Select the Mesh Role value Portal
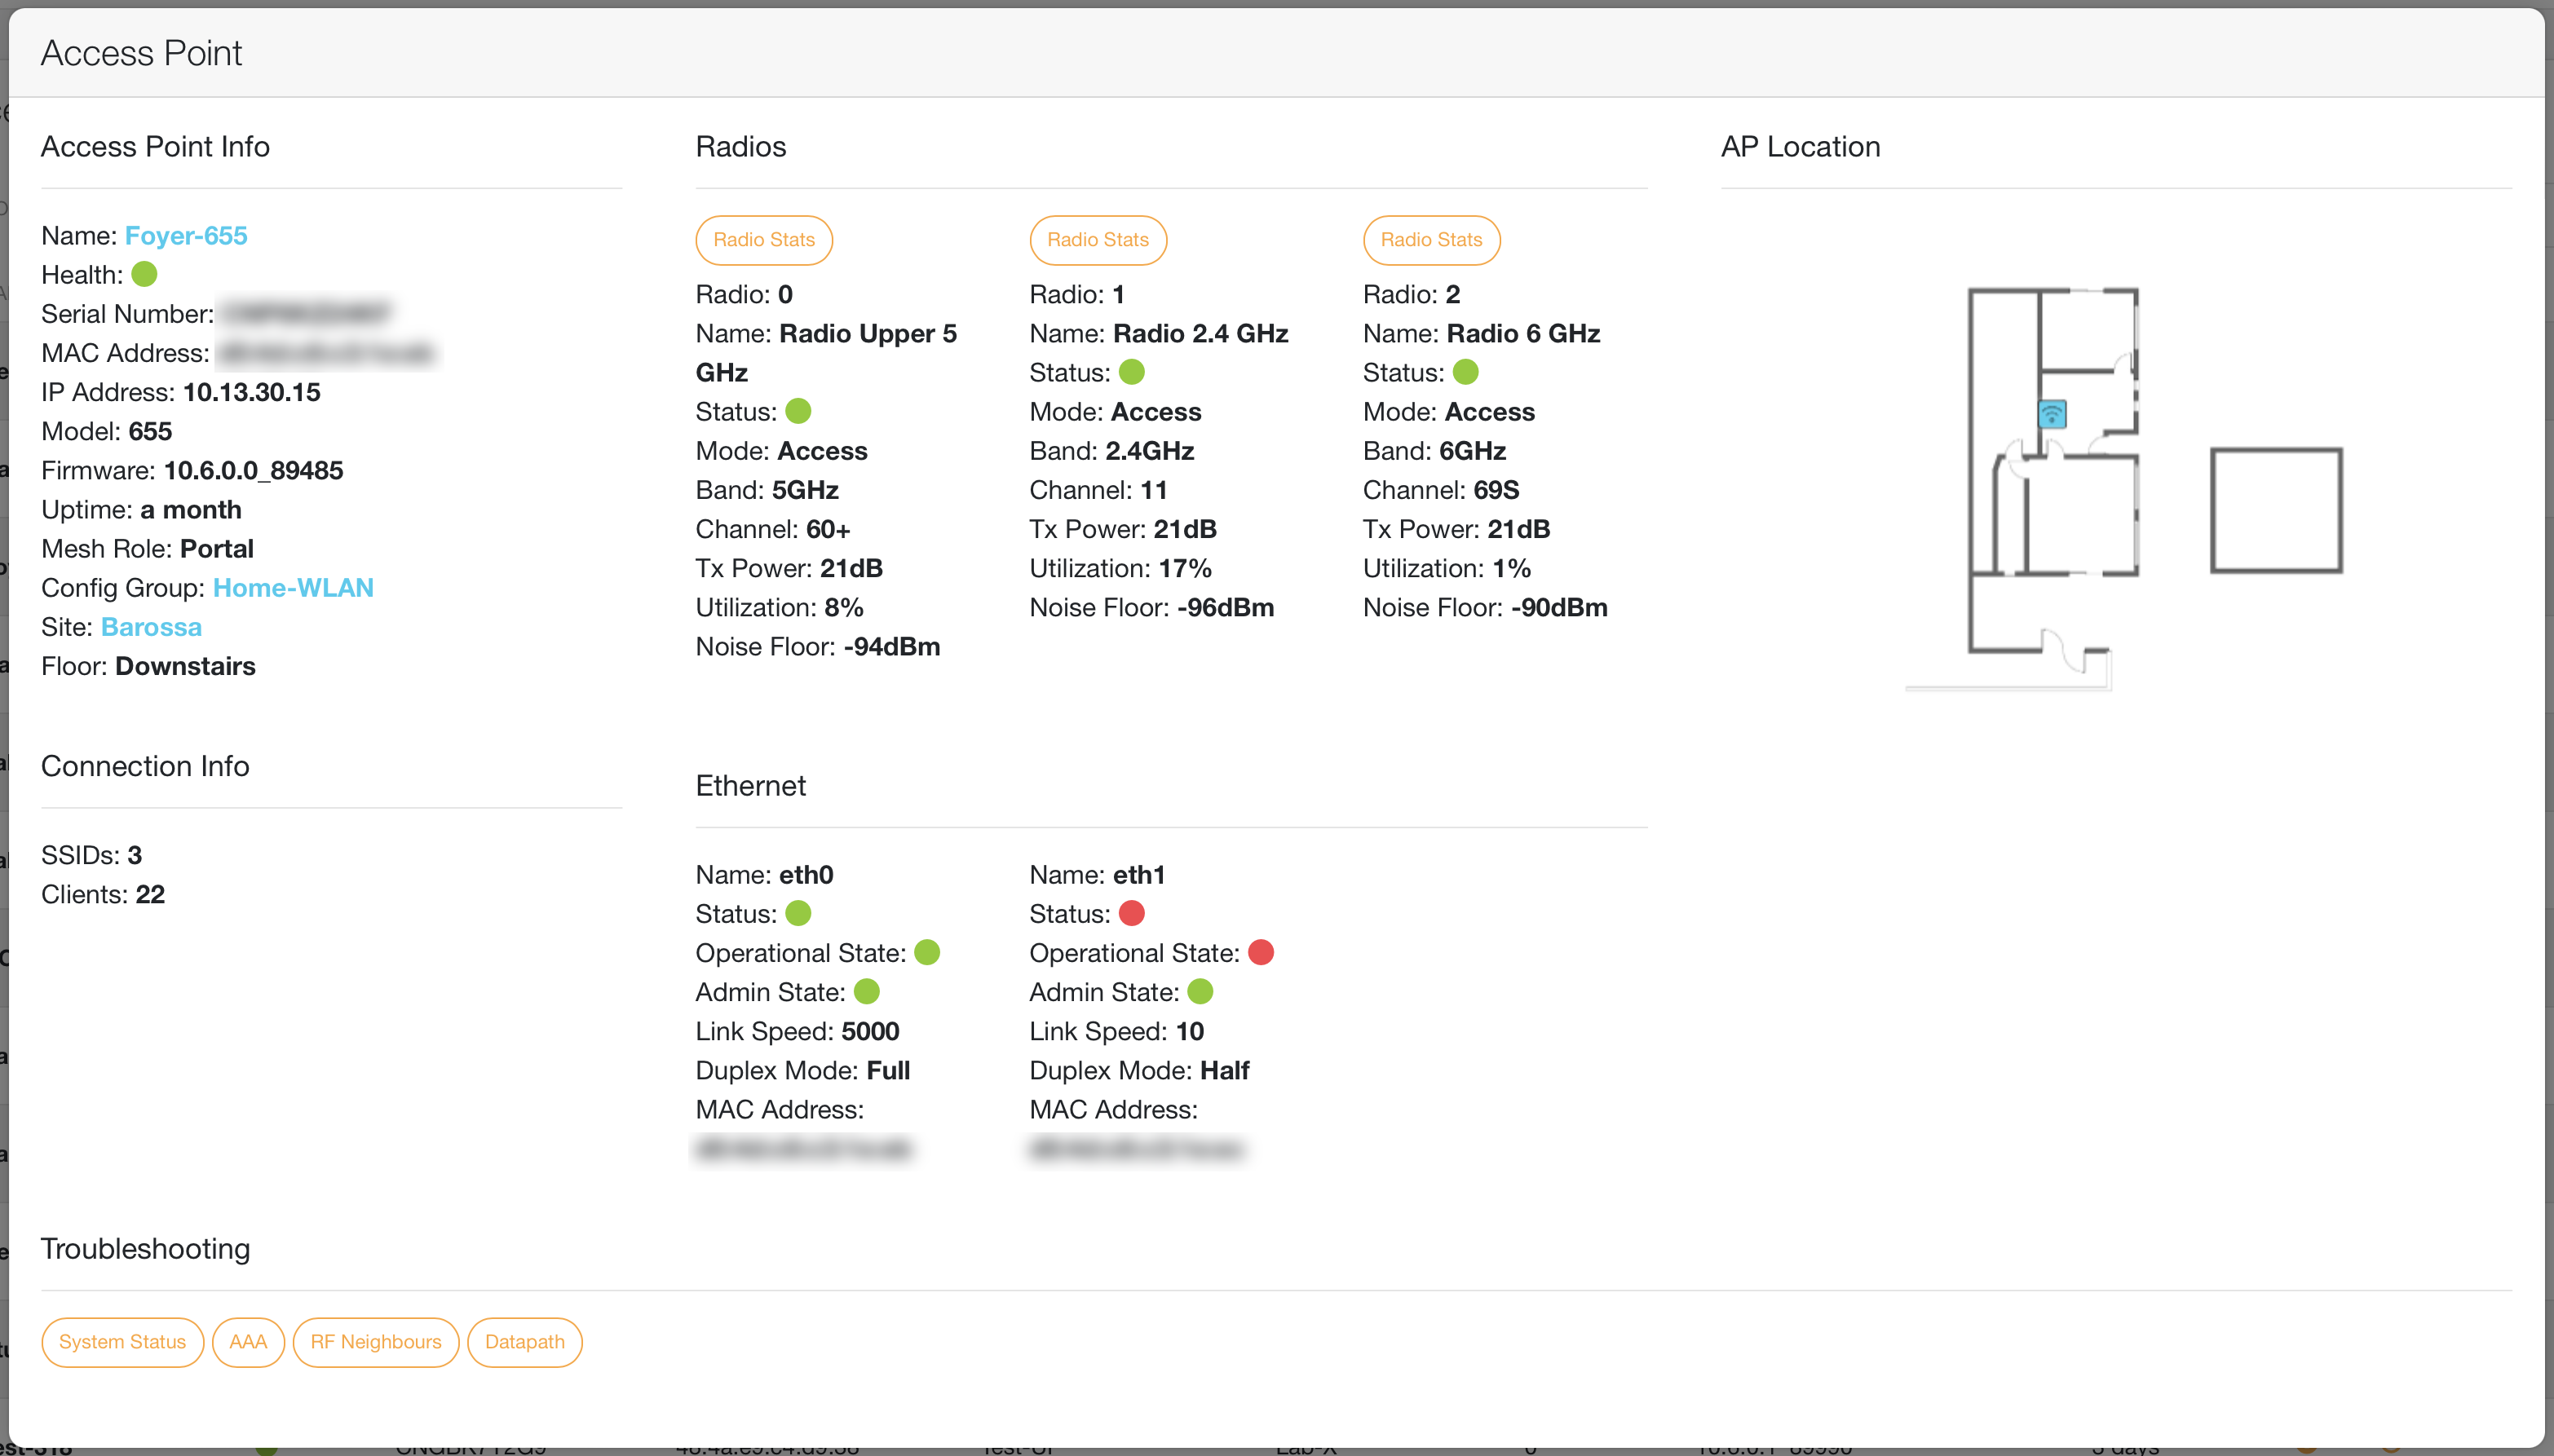2554x1456 pixels. tap(217, 549)
